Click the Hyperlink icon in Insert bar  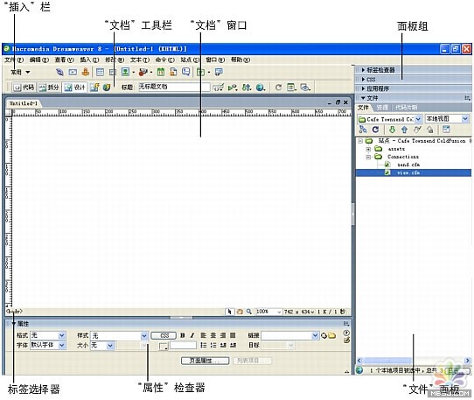59,72
